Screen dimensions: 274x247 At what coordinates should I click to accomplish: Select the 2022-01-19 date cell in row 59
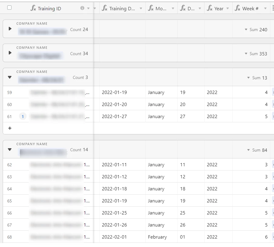click(122, 92)
